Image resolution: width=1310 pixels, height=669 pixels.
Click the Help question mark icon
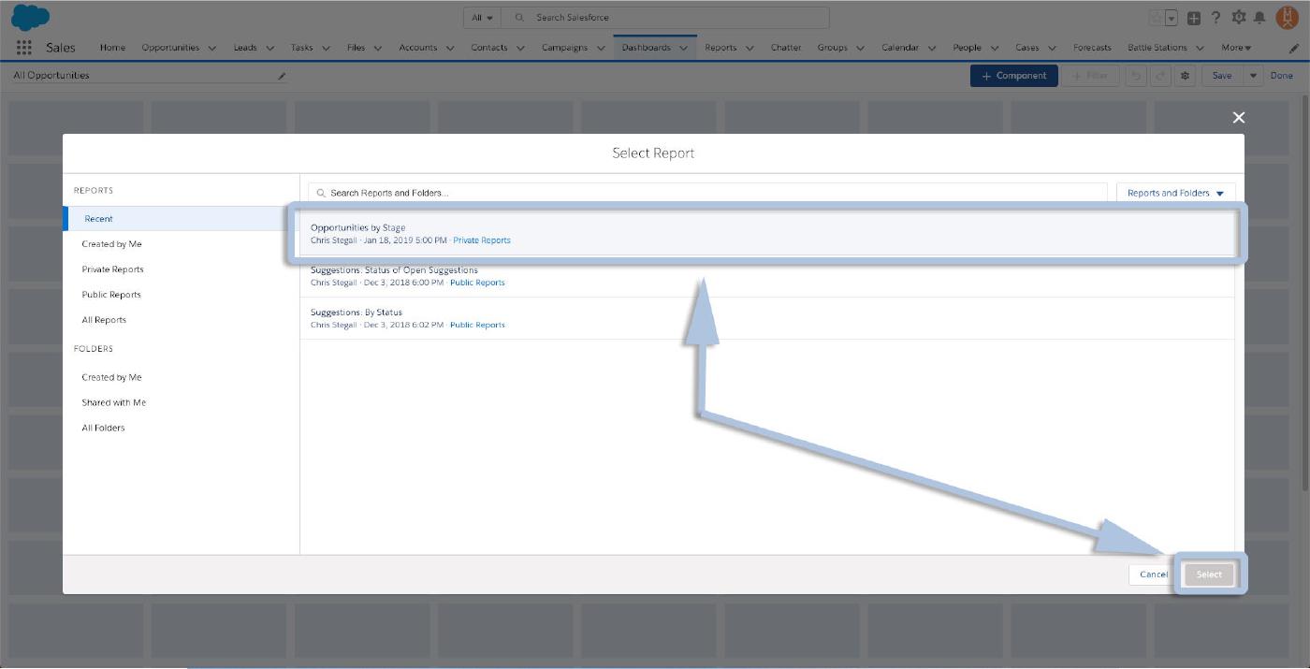[1215, 18]
